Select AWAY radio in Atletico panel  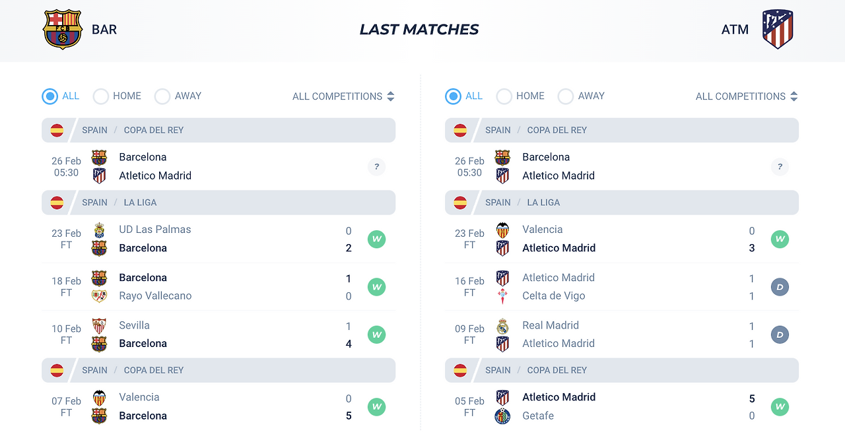pos(566,96)
